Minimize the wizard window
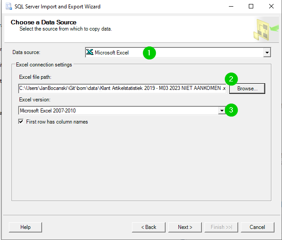 pyautogui.click(x=231, y=7)
